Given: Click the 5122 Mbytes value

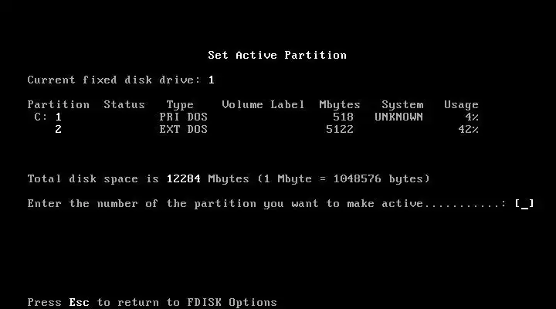Looking at the screenshot, I should [x=339, y=129].
